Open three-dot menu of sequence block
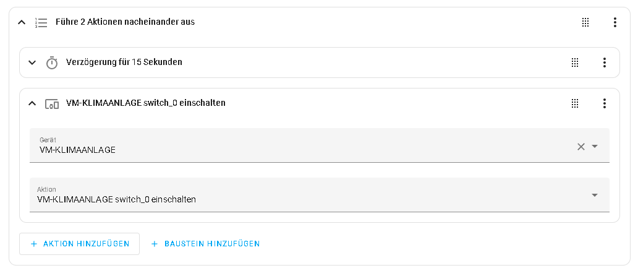 [x=615, y=22]
